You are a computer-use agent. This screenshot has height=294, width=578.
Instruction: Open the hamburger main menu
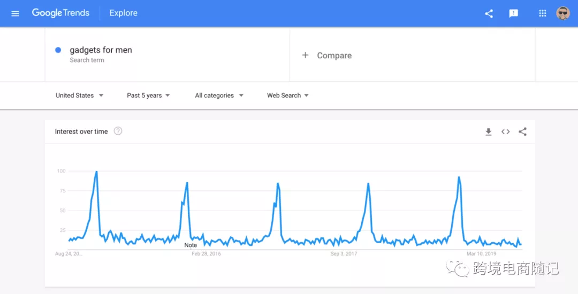(x=15, y=13)
